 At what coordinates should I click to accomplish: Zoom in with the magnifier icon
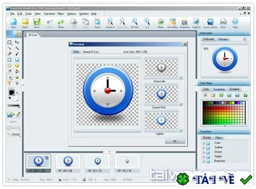tap(110, 23)
